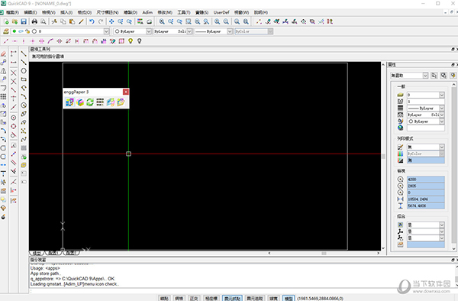Click the yellow light bulb icon
458x301 pixels.
click(131, 41)
